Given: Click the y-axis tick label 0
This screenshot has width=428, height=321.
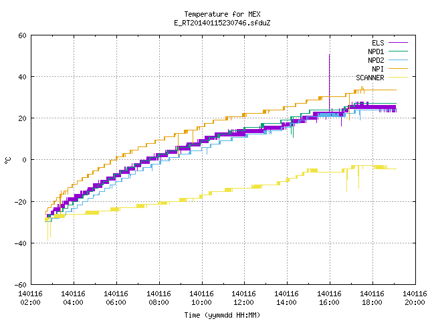Looking at the screenshot, I should click(x=24, y=160).
